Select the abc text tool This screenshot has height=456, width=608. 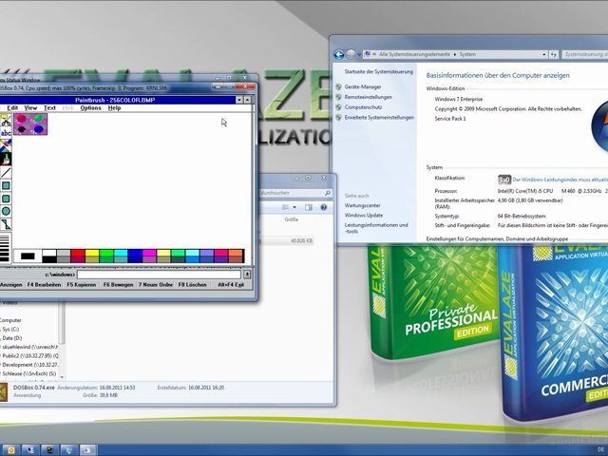coord(6,134)
